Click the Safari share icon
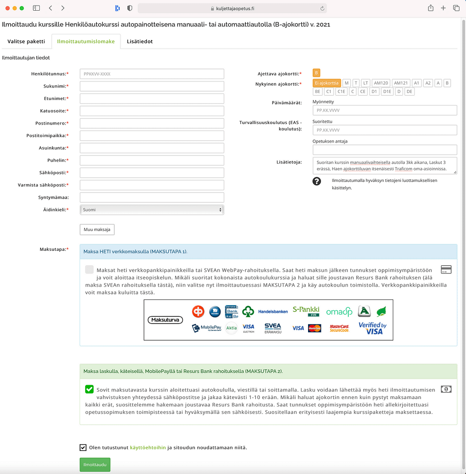Viewport: 466px width, 474px height. tap(431, 8)
